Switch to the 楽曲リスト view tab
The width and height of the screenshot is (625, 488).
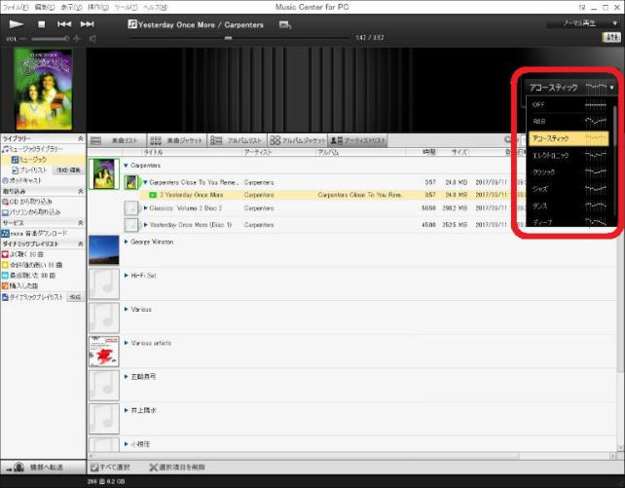coord(117,140)
